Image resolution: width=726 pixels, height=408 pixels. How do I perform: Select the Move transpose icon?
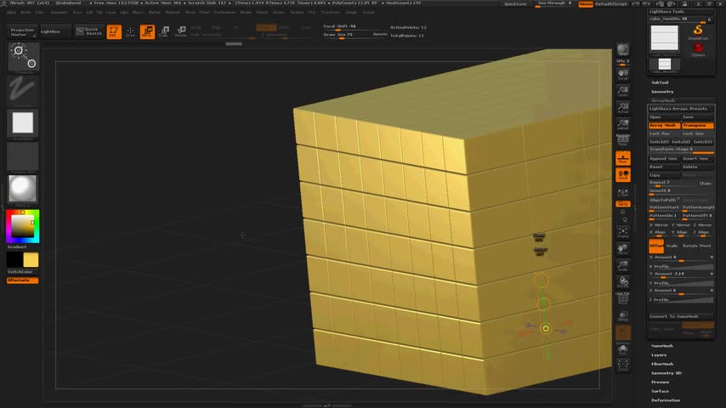(147, 31)
